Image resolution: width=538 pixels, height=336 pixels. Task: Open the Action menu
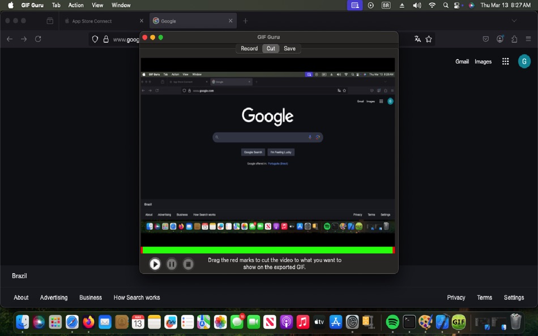[x=76, y=5]
